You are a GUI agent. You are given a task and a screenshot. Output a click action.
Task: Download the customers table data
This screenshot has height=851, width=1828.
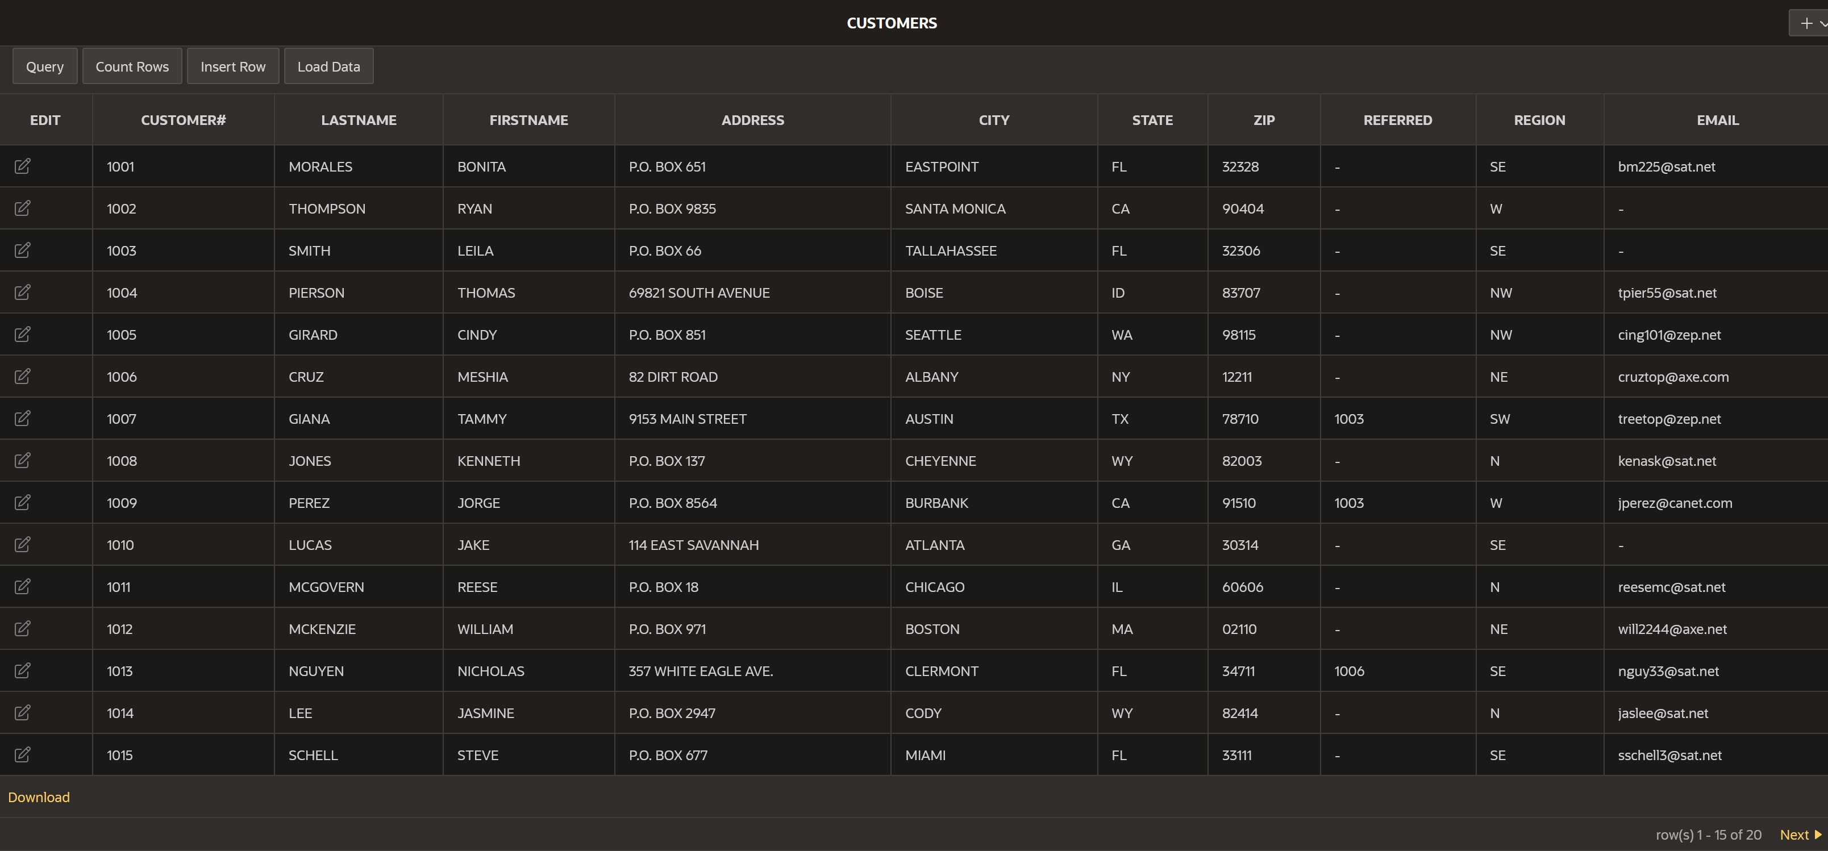point(39,797)
